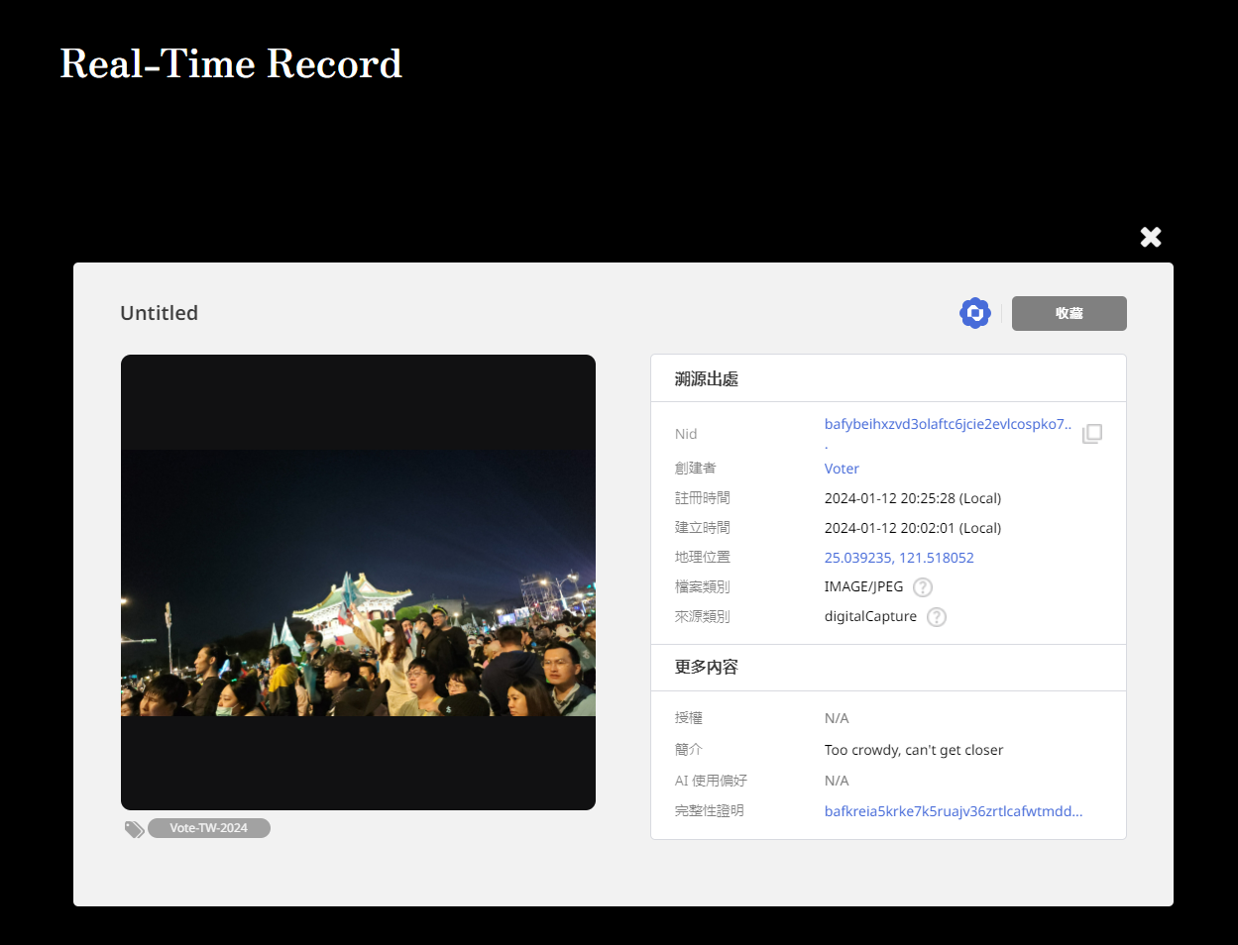1238x945 pixels.
Task: Click the 溯源出處 section header
Action: pos(707,378)
